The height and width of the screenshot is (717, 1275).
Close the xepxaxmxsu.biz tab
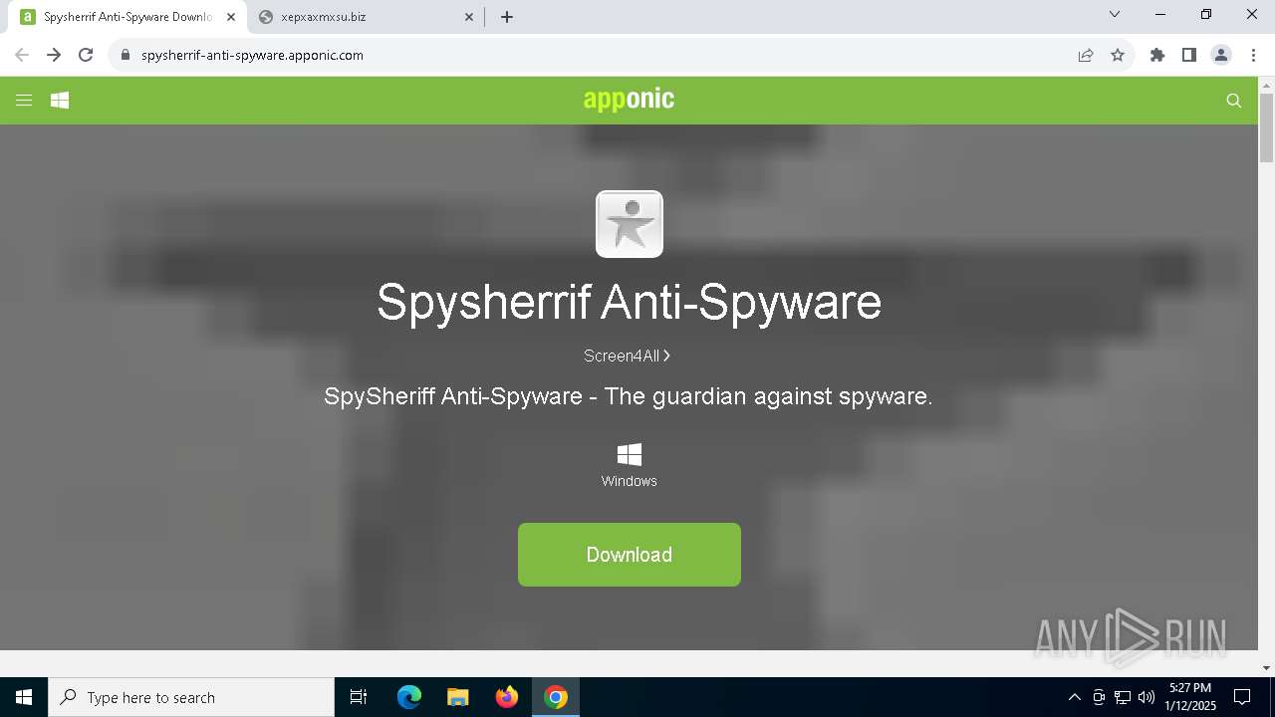(x=470, y=17)
